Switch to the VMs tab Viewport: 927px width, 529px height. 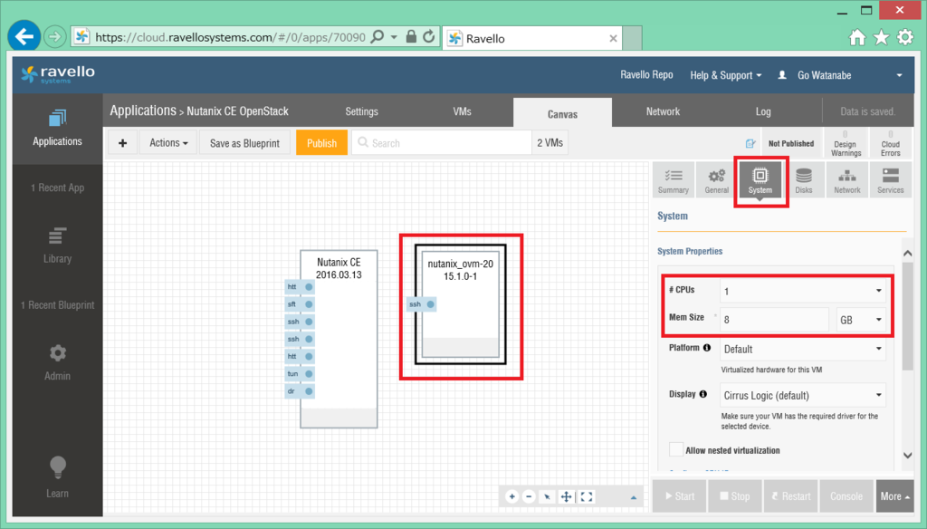pyautogui.click(x=462, y=111)
